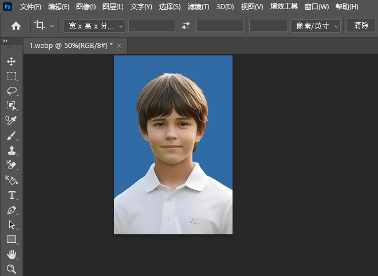The height and width of the screenshot is (276, 378).
Task: Click the 清除 button
Action: (361, 26)
